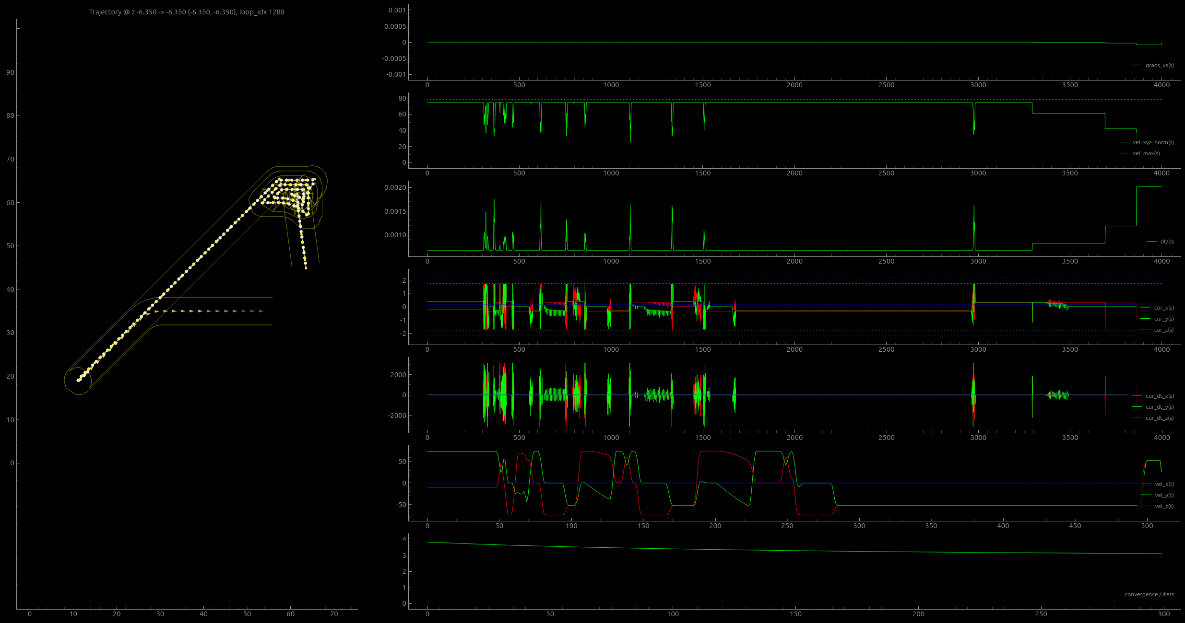Click the 300 tick on convergence x-axis
This screenshot has height=623, width=1185.
click(1164, 614)
